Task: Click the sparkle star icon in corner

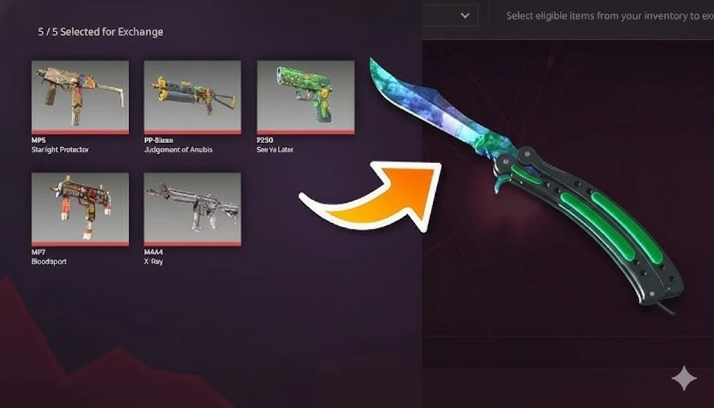Action: (684, 378)
